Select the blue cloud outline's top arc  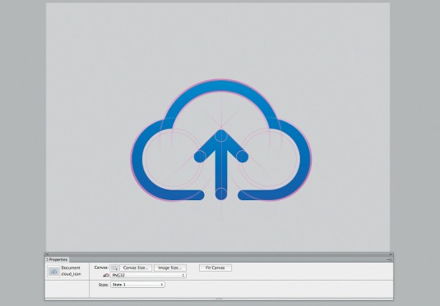coord(221,85)
